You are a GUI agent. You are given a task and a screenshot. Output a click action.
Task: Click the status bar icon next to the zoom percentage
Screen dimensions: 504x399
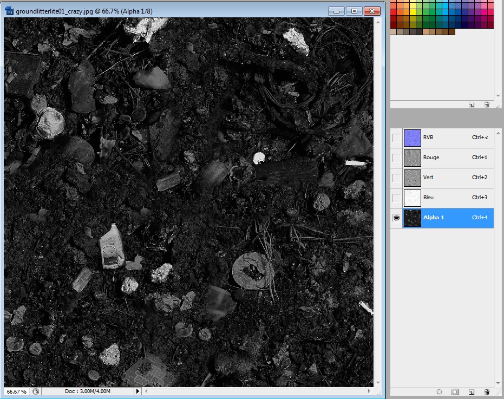pyautogui.click(x=36, y=391)
